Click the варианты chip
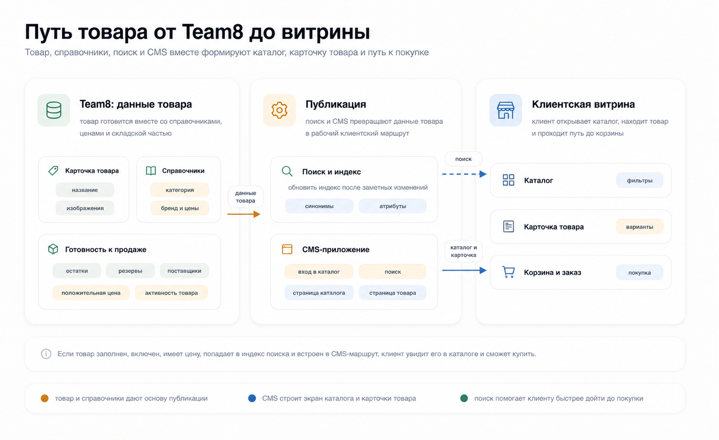 [x=640, y=227]
